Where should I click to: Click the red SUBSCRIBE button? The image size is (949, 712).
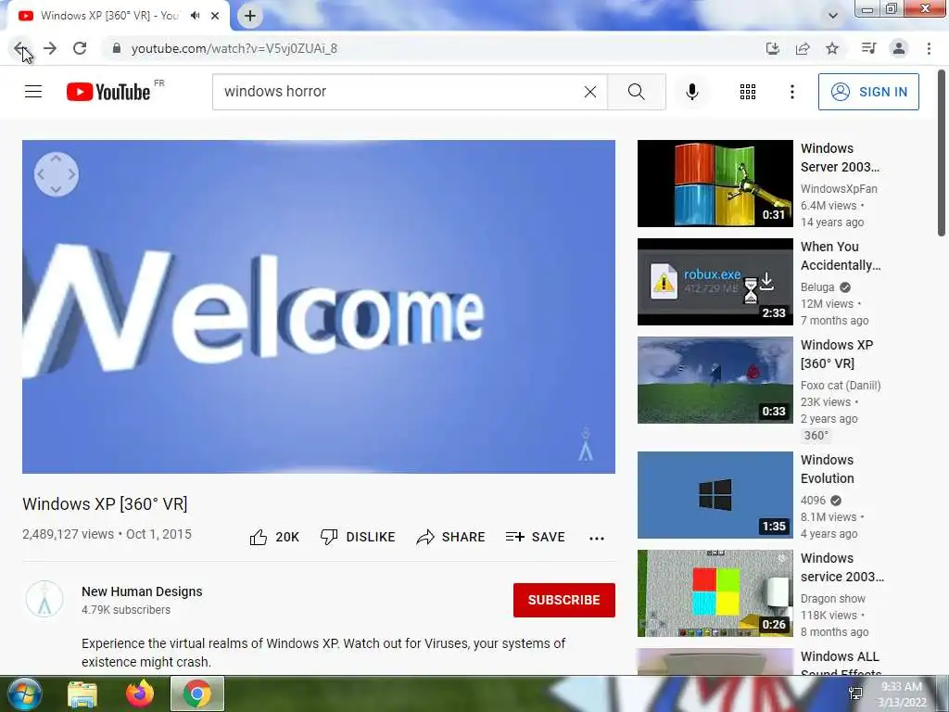click(564, 600)
